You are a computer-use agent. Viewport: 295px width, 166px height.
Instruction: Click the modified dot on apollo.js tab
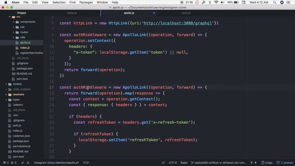[x=154, y=13]
